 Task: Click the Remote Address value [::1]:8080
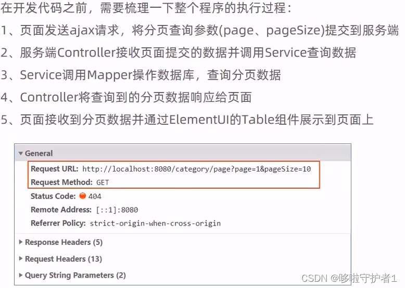pos(117,210)
